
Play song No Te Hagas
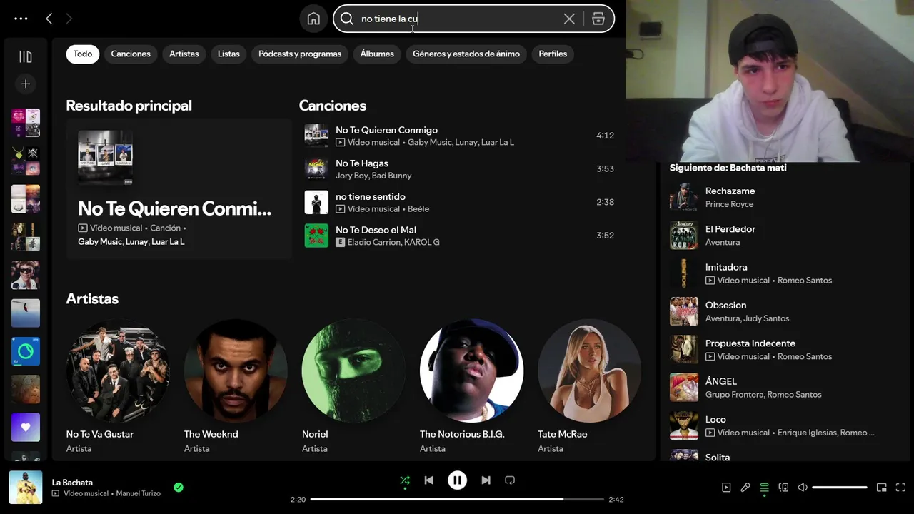click(459, 169)
